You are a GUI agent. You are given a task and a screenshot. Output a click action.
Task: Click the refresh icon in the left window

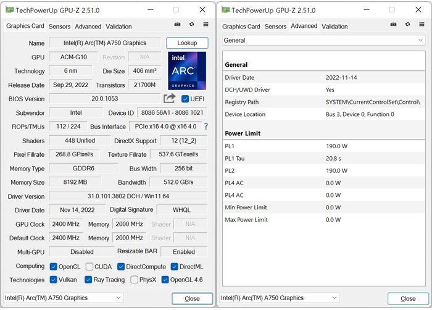tap(192, 25)
